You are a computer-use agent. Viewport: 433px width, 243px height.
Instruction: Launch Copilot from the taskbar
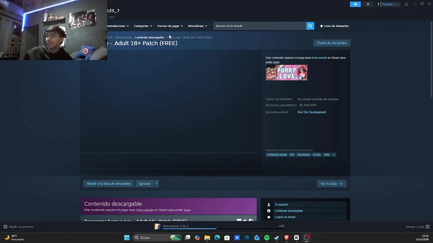[x=198, y=238]
